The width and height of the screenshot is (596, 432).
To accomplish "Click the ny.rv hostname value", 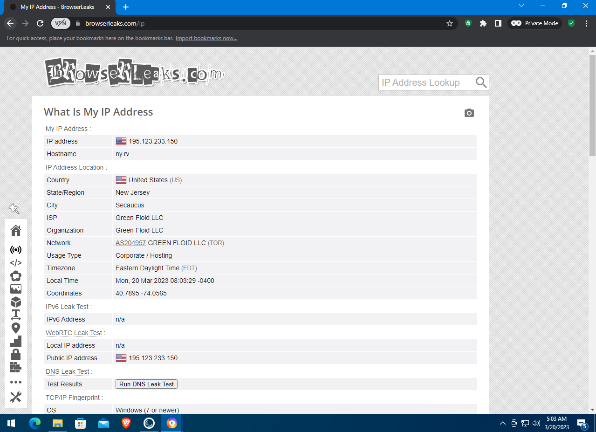I will [123, 154].
